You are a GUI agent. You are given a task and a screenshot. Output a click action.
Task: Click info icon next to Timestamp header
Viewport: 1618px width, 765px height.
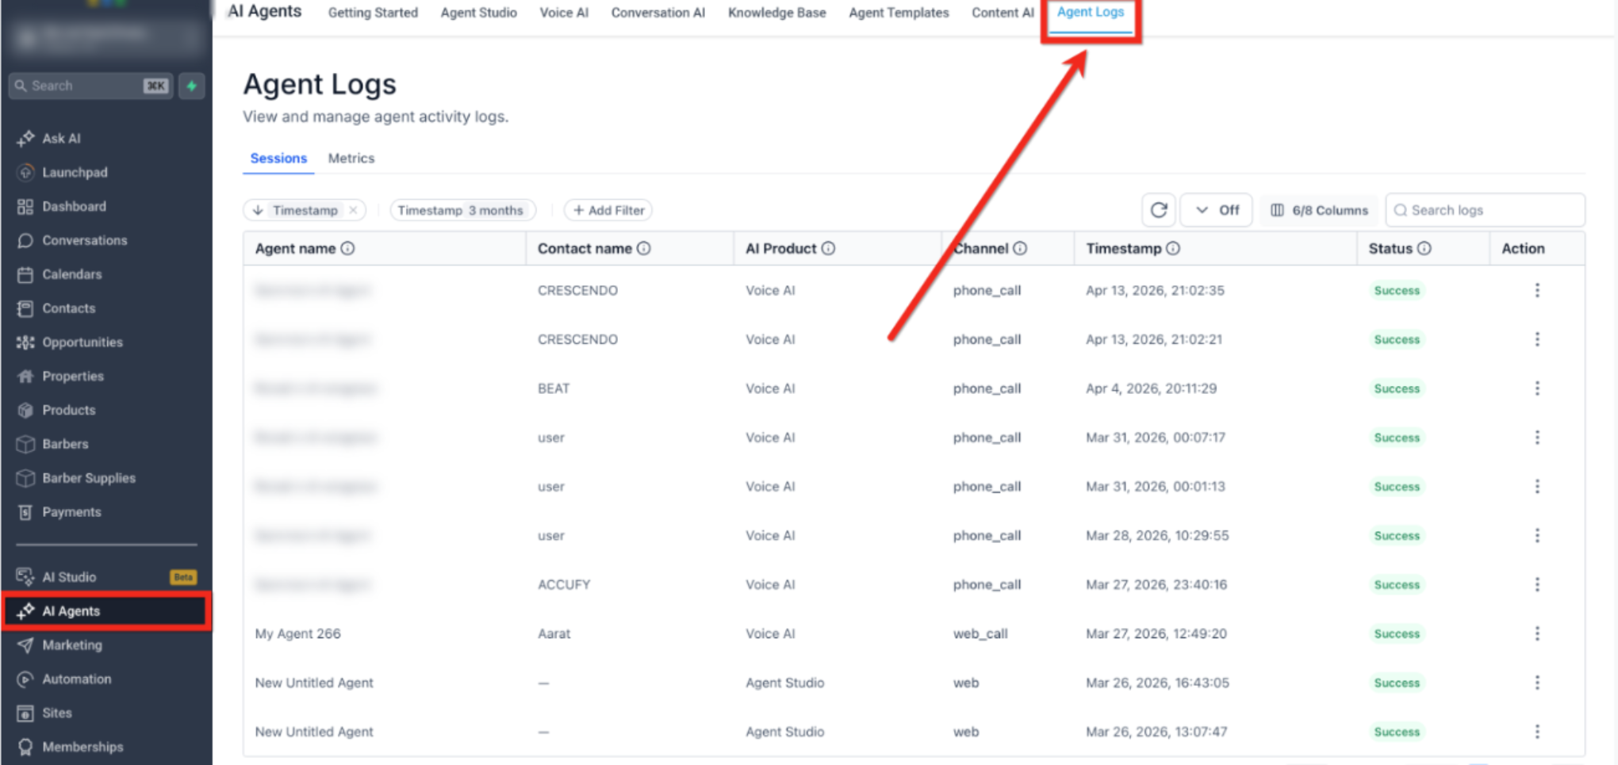pyautogui.click(x=1173, y=248)
